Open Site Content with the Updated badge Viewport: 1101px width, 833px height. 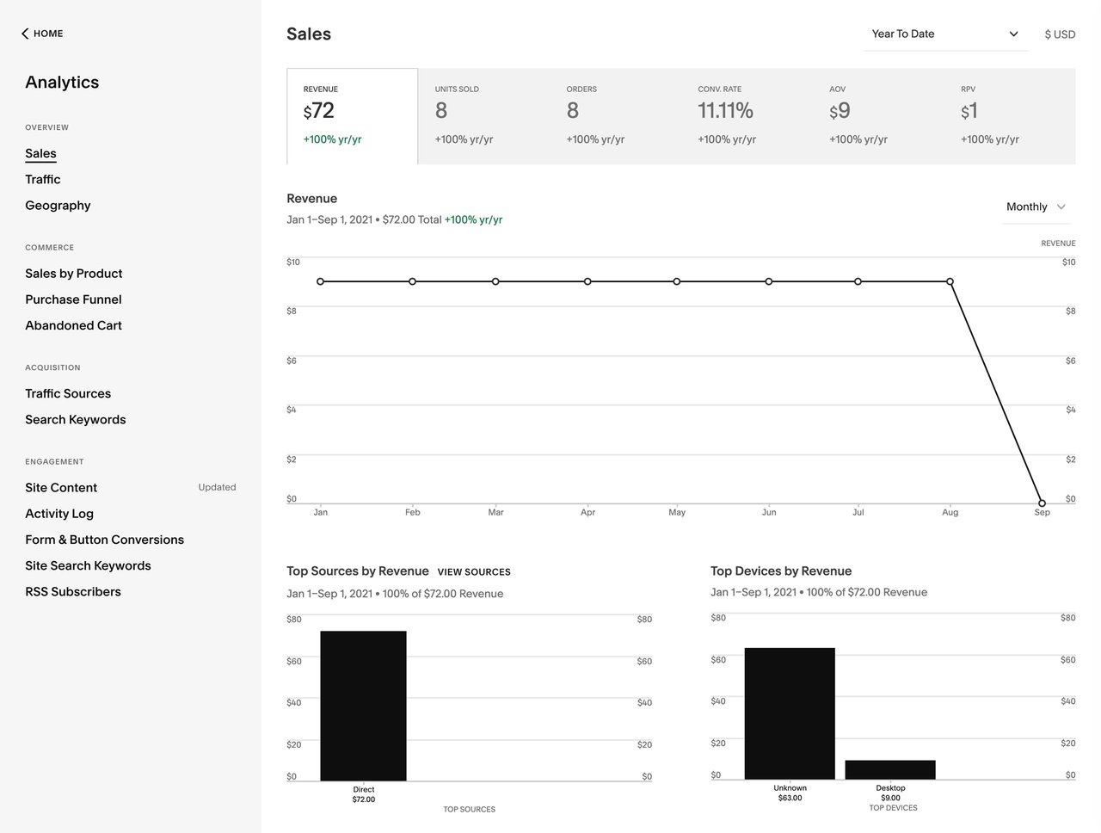pyautogui.click(x=60, y=487)
